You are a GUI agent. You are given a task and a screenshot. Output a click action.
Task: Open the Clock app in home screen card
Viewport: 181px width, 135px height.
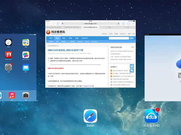coord(8,42)
